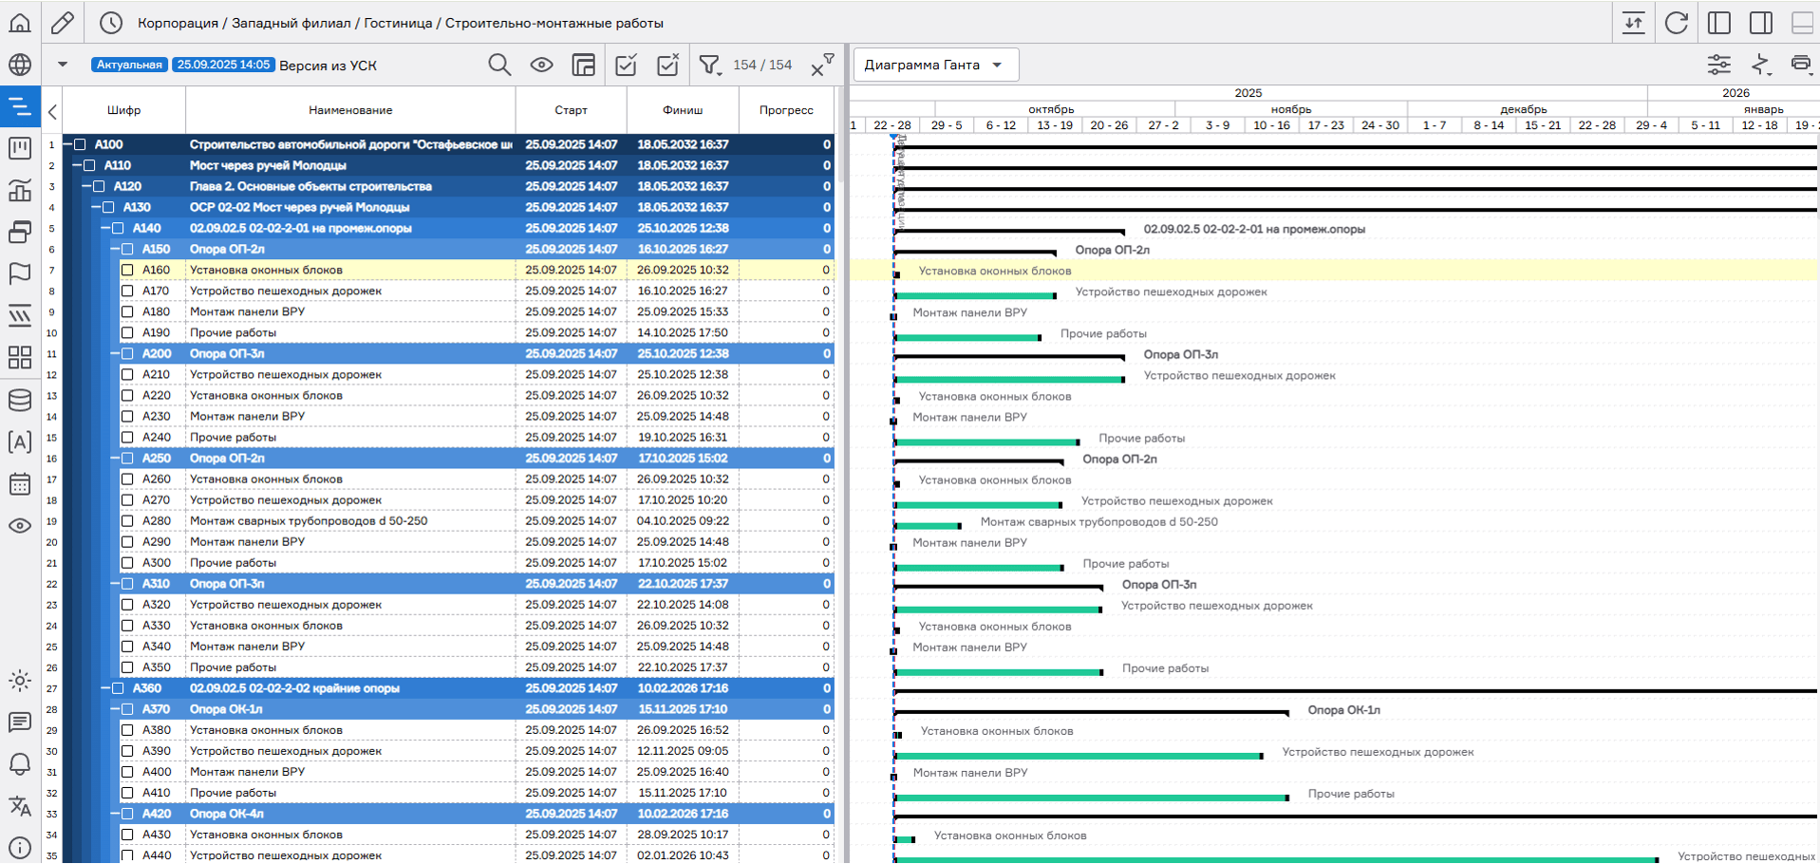Open the Диаграмма Ганта dropdown

pos(934,65)
